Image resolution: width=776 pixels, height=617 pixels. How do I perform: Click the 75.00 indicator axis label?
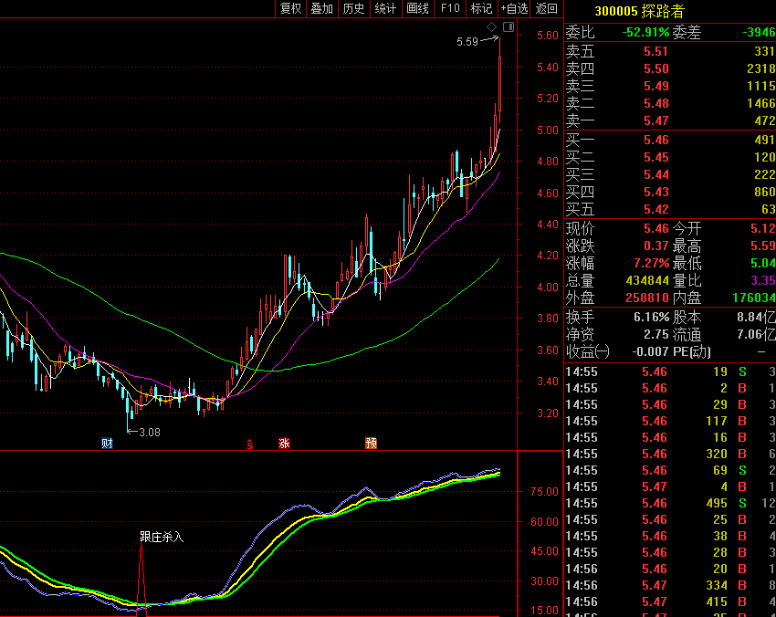[544, 491]
